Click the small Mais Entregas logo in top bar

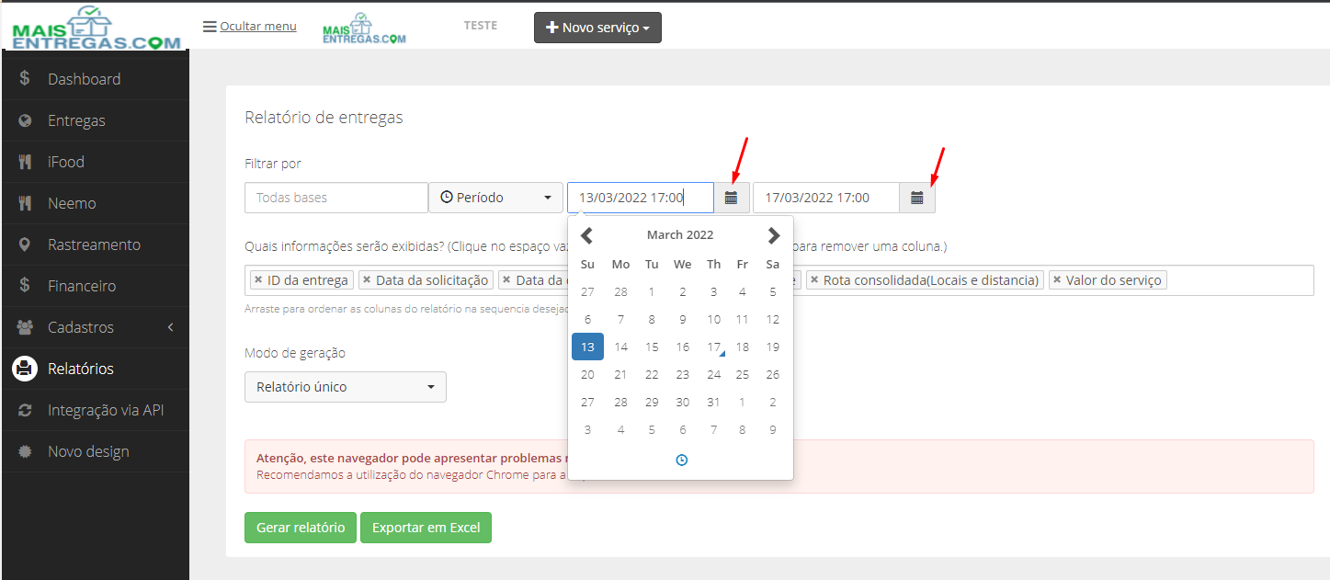(364, 28)
